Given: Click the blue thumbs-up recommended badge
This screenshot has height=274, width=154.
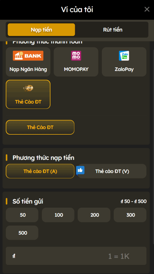Looking at the screenshot, I should pyautogui.click(x=80, y=170).
